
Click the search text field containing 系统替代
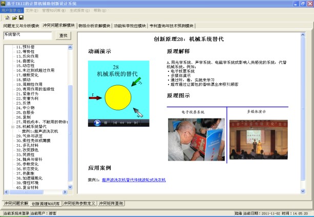coord(27,35)
